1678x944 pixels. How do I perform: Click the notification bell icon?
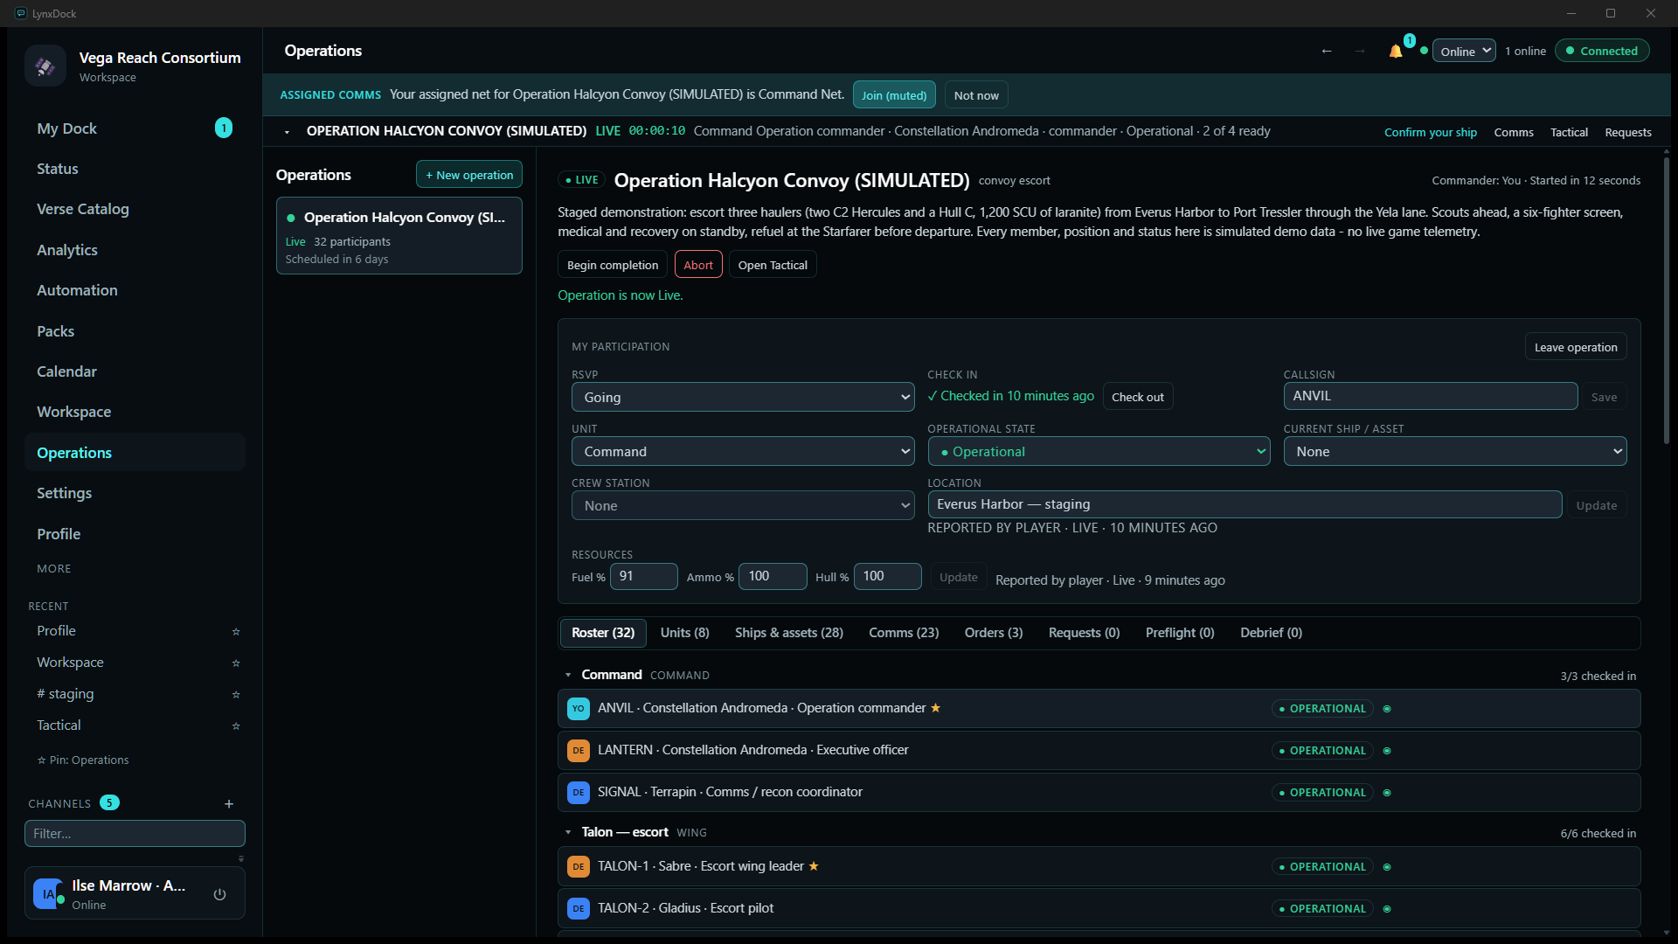click(x=1395, y=52)
